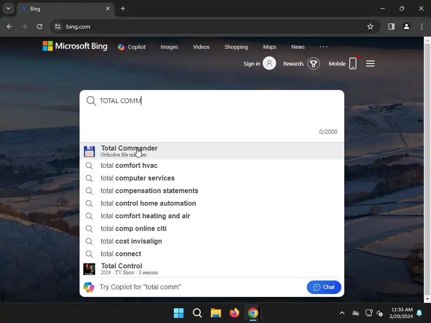Open the Chrome three-dot menu
Screen dimensions: 431x323
(x=422, y=26)
